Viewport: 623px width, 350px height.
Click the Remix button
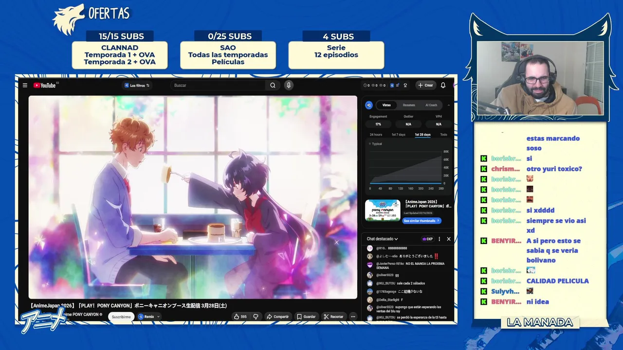[x=146, y=316]
